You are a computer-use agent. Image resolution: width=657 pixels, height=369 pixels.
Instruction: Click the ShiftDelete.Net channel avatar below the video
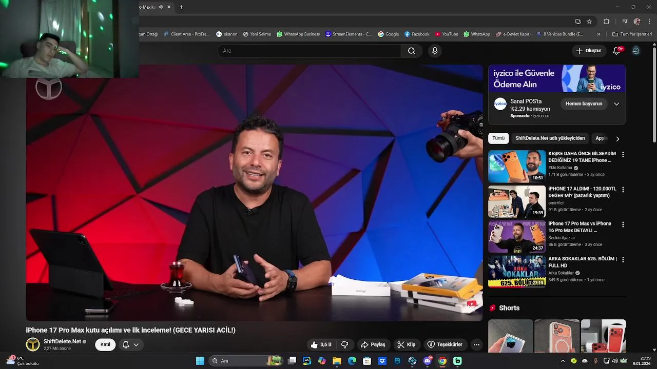[33, 344]
